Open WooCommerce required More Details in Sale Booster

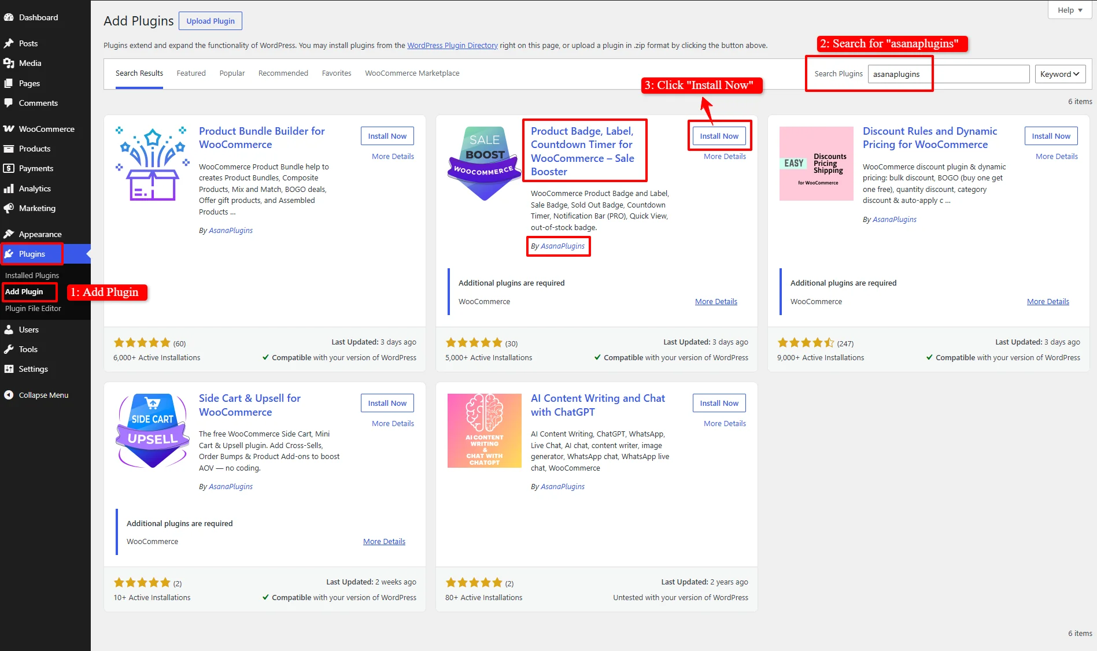[716, 301]
